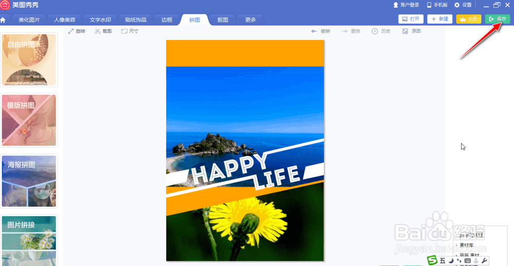The width and height of the screenshot is (514, 266).
Task: Click the IME user avatar icon
Action: [x=476, y=261]
